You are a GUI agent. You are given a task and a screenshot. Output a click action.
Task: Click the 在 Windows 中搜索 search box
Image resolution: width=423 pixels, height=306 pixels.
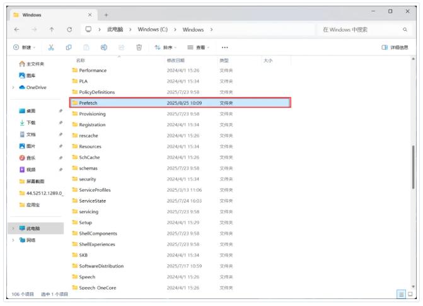[x=359, y=30]
